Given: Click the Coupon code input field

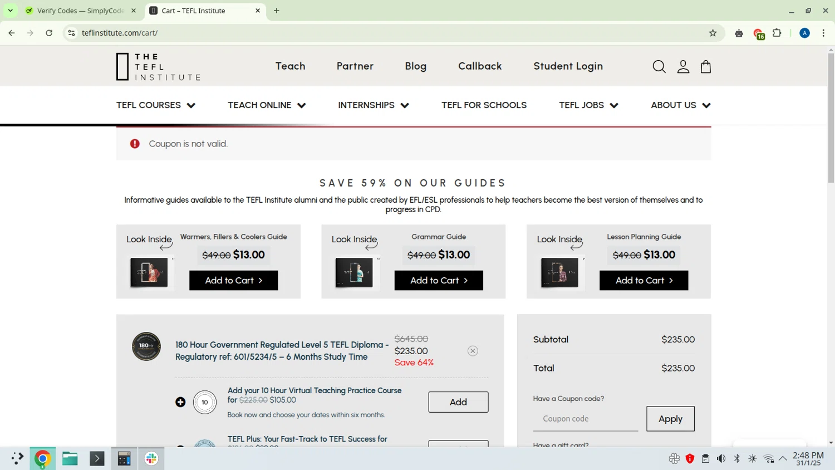Looking at the screenshot, I should click(586, 419).
